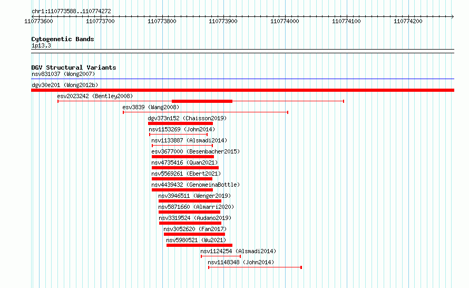469x288 pixels.
Task: Click the 110773600 ruler tick label
Action: coord(38,21)
